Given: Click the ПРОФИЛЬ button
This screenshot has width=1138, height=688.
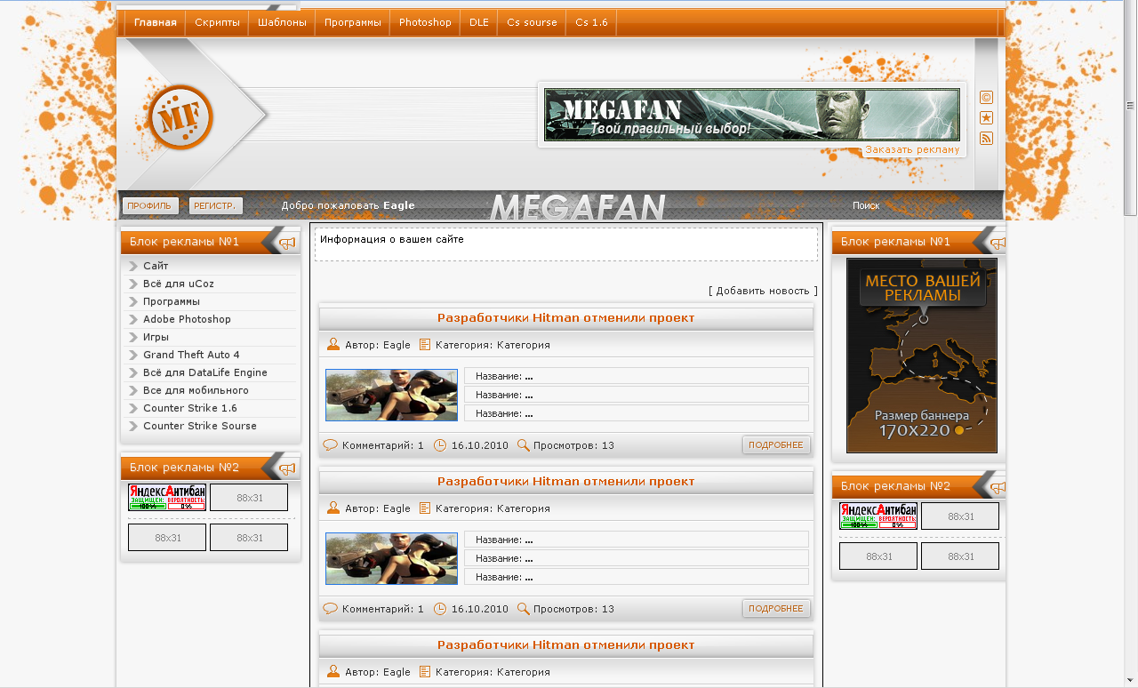Looking at the screenshot, I should point(150,206).
